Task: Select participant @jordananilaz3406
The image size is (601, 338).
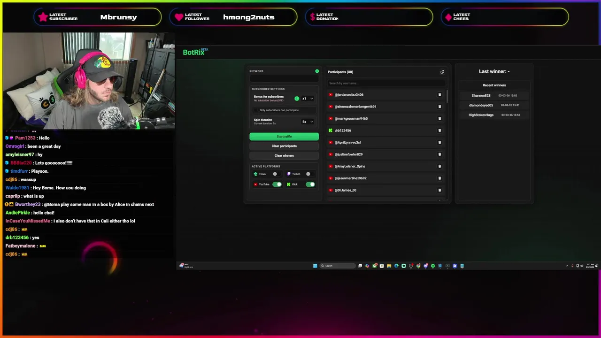Action: [x=349, y=95]
